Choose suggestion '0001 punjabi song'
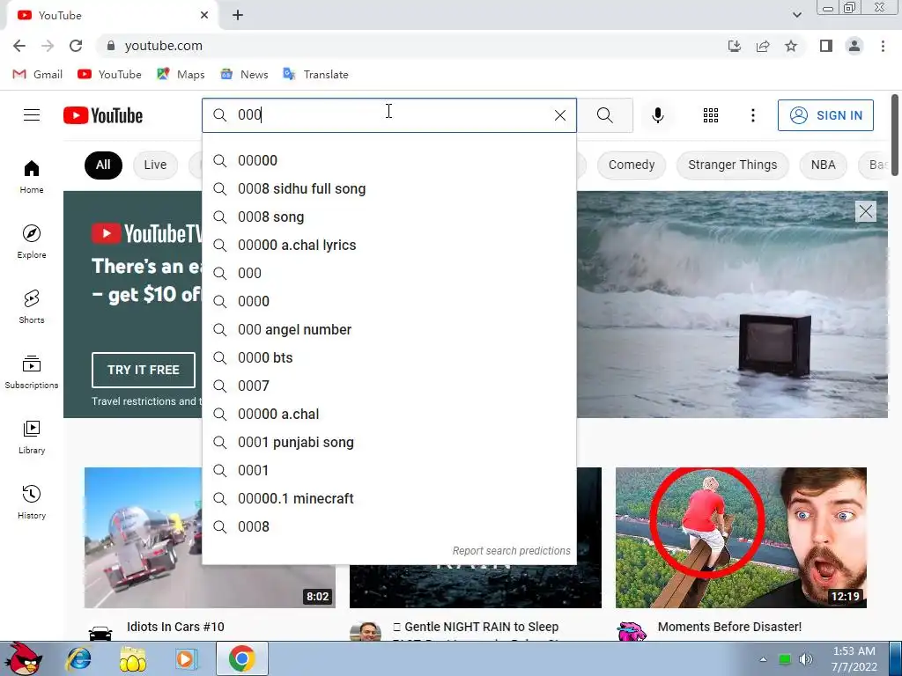 [389, 442]
